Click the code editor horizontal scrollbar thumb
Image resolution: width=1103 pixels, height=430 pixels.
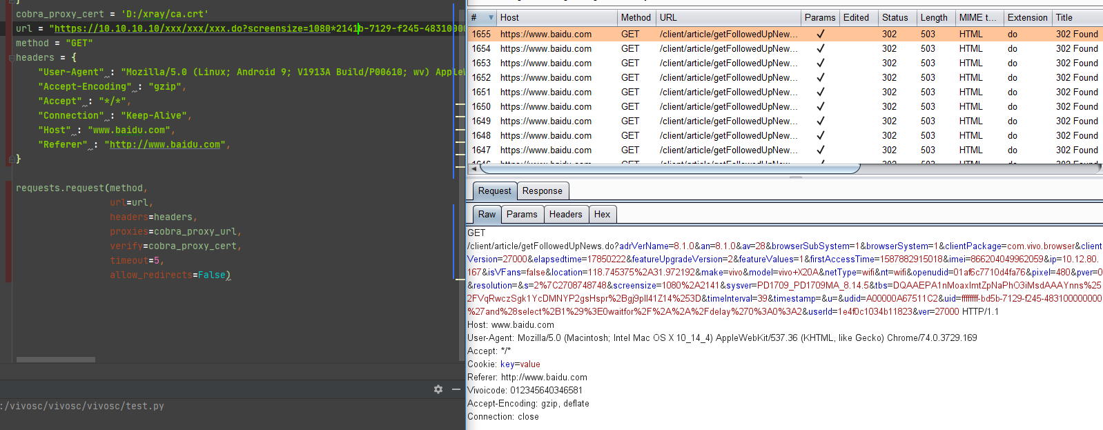pyautogui.click(x=56, y=360)
